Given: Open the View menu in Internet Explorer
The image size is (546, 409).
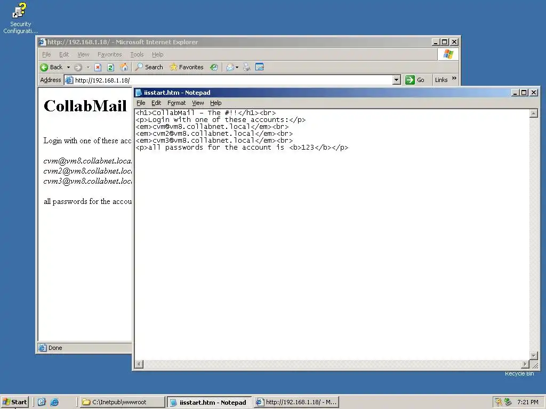Looking at the screenshot, I should [83, 55].
